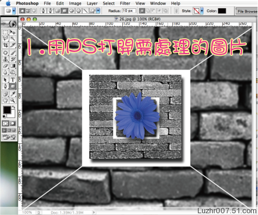Open the Style picker dropdown arrow
The width and height of the screenshot is (258, 215).
click(202, 11)
